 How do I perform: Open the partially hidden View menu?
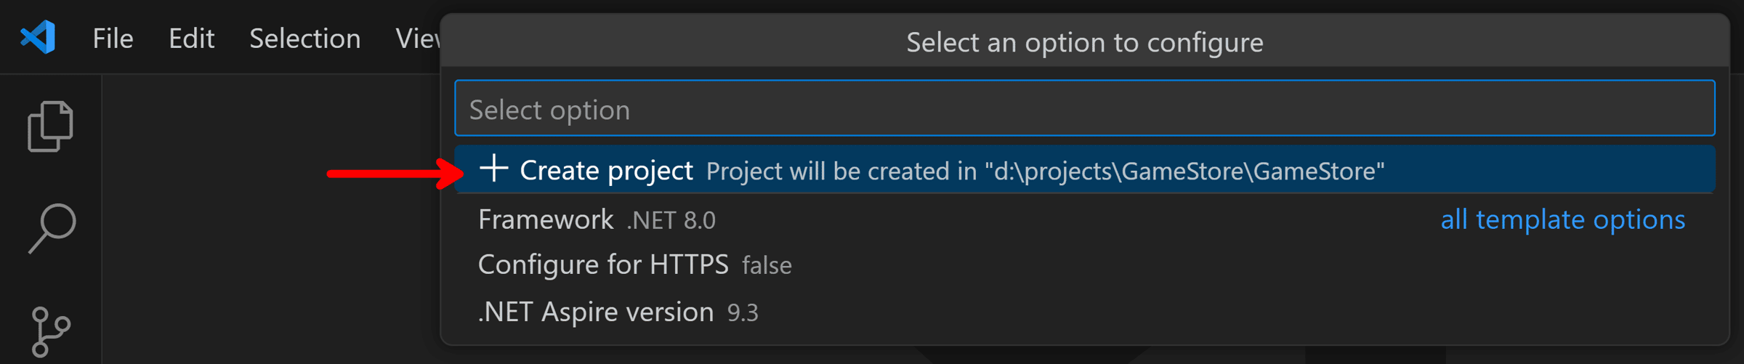[417, 38]
